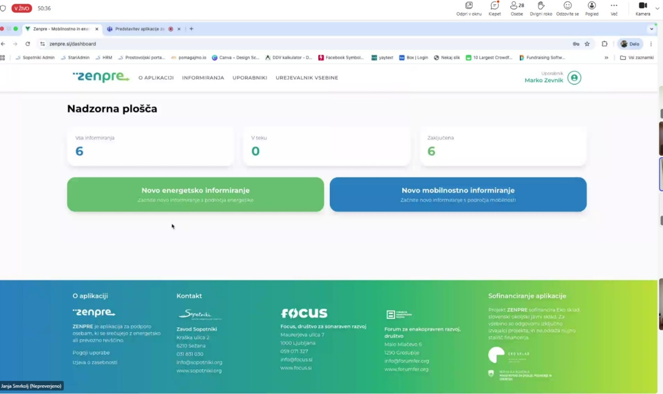Screen dimensions: 663x394
Task: Switch to the Predstavitev aplikacije tab
Action: point(139,29)
